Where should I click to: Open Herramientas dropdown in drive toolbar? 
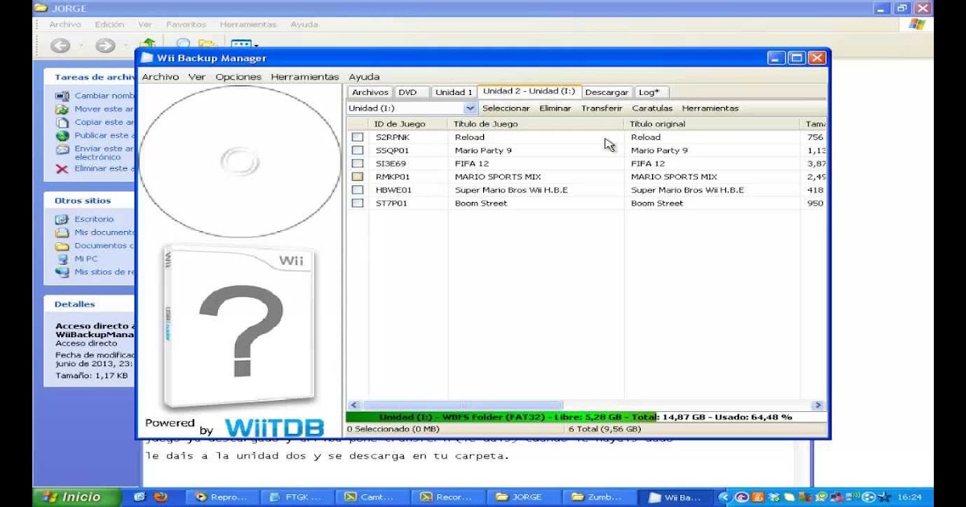[710, 108]
